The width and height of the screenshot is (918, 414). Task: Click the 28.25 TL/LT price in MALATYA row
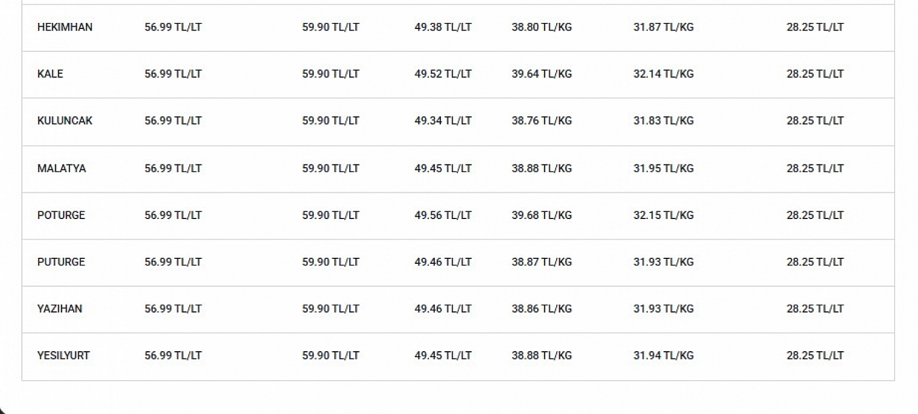815,168
